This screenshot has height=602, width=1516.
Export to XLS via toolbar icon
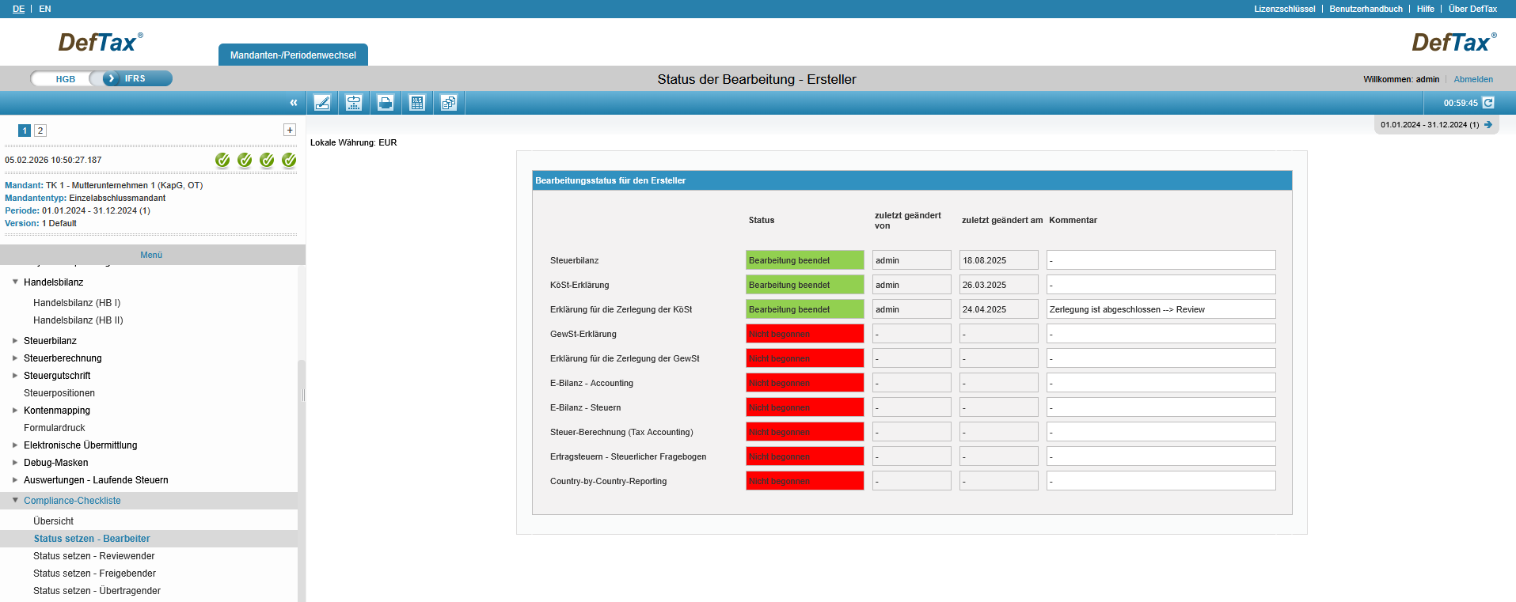pyautogui.click(x=417, y=103)
